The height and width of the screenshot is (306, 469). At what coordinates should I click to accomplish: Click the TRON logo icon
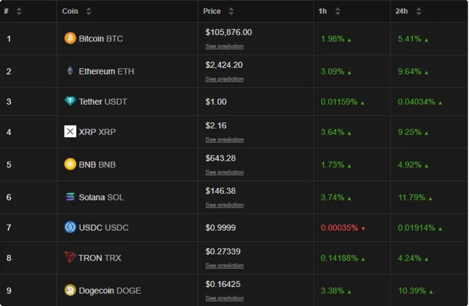(70, 258)
